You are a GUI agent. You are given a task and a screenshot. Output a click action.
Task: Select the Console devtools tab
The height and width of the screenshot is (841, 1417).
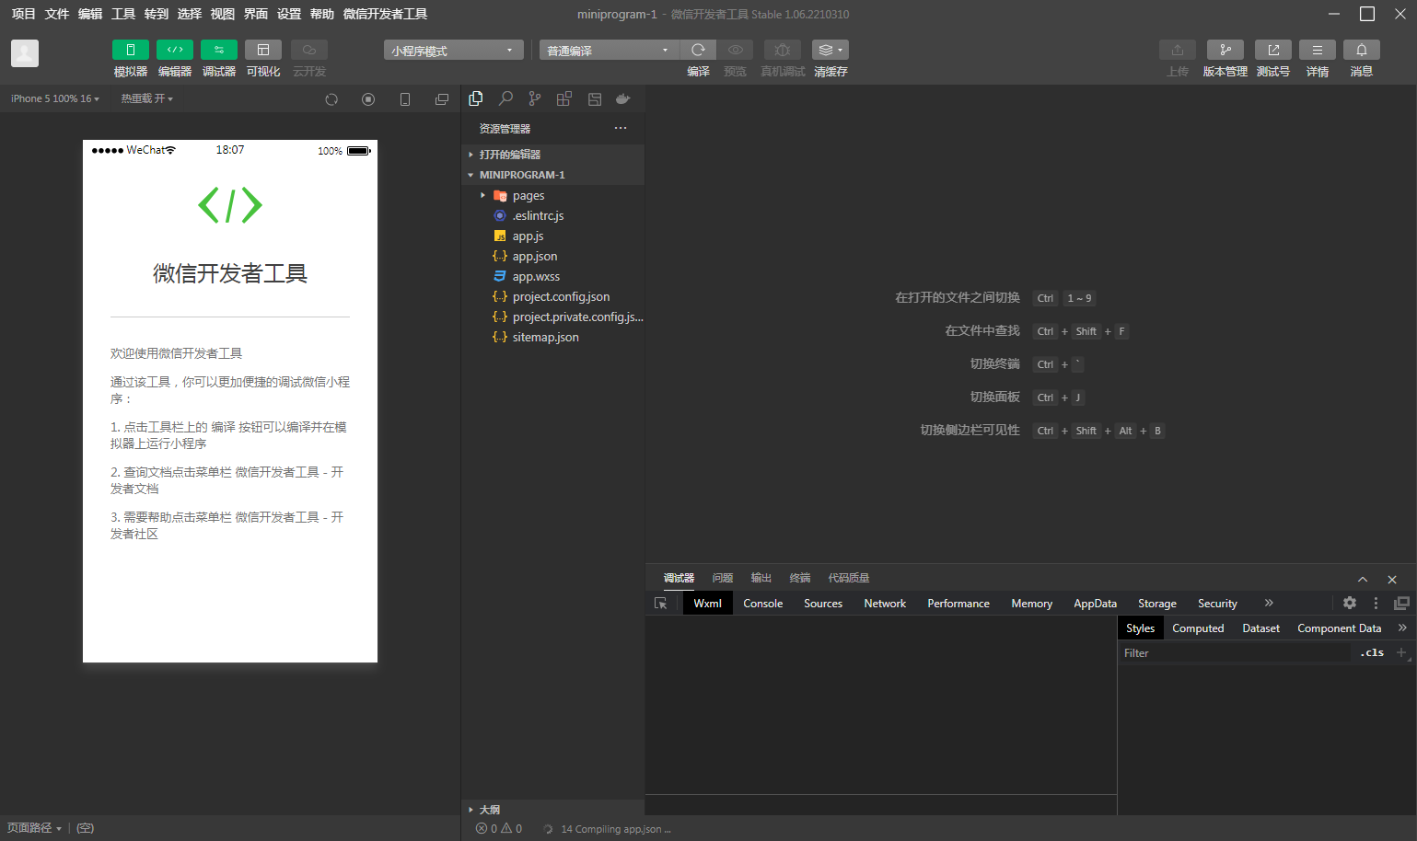pyautogui.click(x=763, y=604)
